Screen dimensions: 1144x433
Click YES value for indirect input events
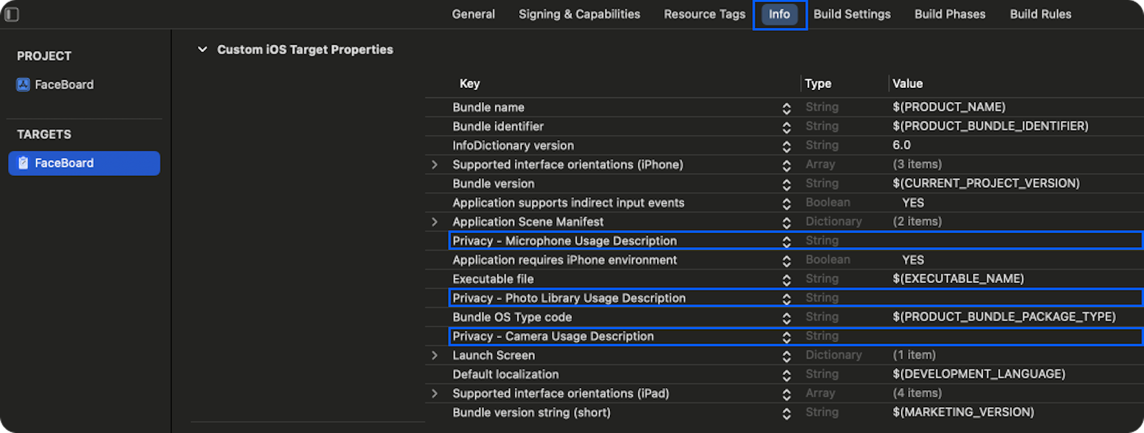pyautogui.click(x=913, y=203)
